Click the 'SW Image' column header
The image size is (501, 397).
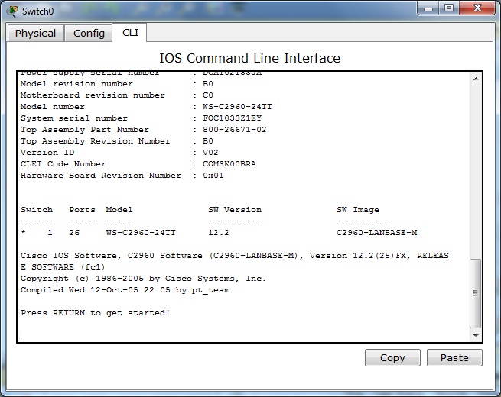pos(358,210)
